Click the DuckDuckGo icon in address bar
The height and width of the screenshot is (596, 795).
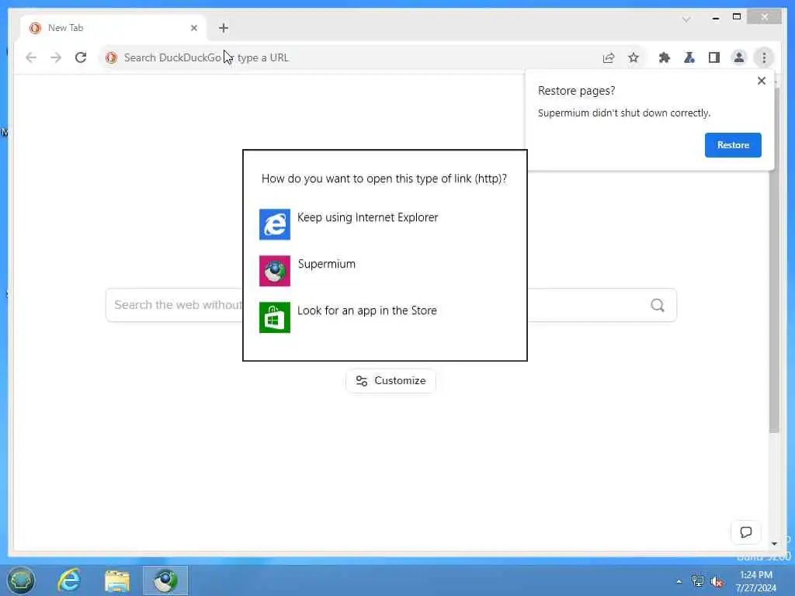click(111, 57)
